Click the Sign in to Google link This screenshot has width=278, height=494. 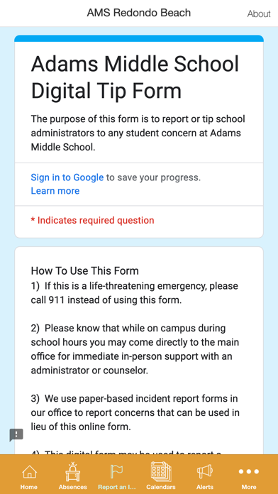pyautogui.click(x=67, y=177)
